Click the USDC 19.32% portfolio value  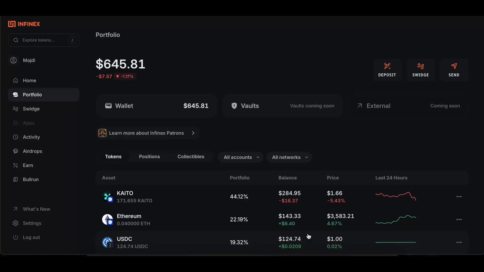(239, 243)
